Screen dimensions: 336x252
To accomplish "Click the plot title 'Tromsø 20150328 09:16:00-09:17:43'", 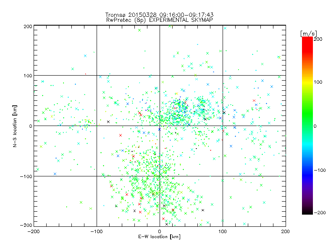I will coord(160,15).
